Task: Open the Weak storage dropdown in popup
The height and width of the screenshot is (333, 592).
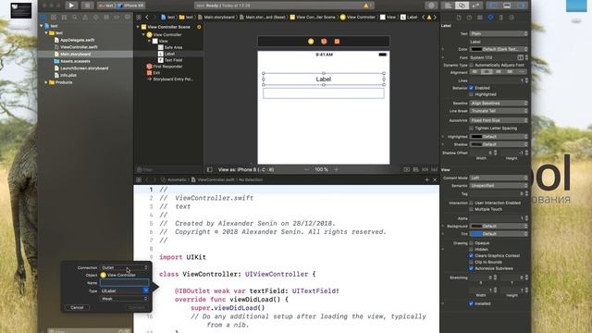Action: [x=124, y=299]
